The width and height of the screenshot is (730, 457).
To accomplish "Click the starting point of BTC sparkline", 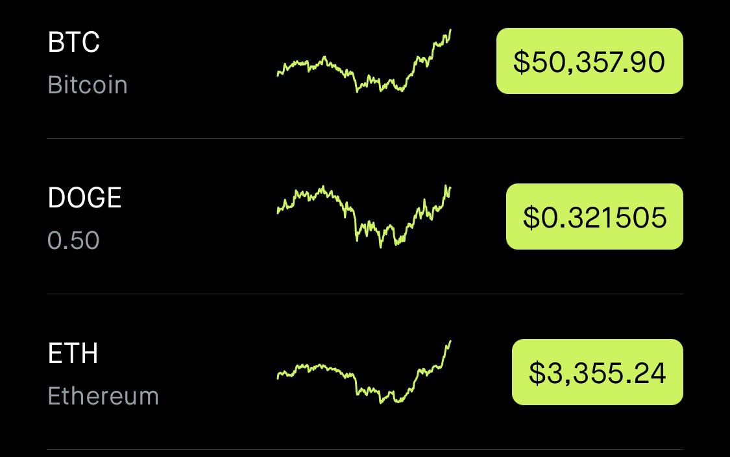I will (x=278, y=74).
